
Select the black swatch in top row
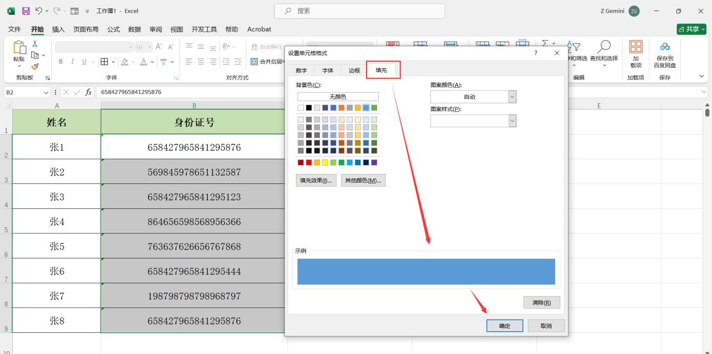[309, 108]
